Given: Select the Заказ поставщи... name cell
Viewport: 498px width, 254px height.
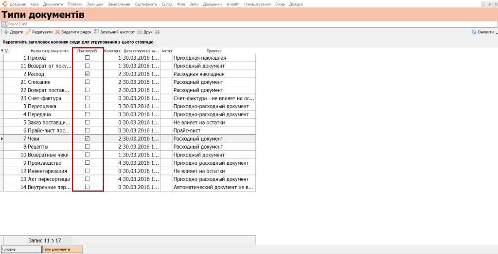Looking at the screenshot, I should [x=50, y=122].
